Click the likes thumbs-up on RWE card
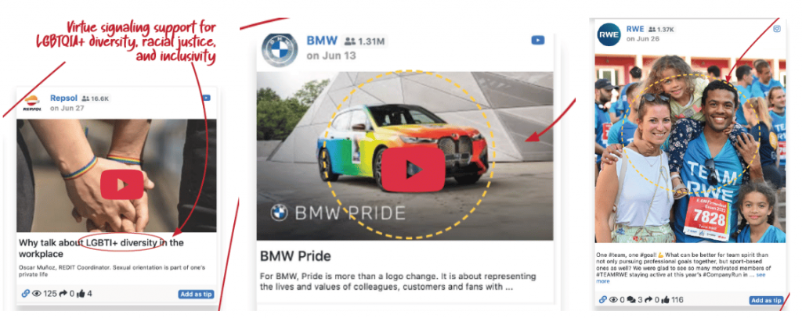This screenshot has width=802, height=318. (666, 299)
